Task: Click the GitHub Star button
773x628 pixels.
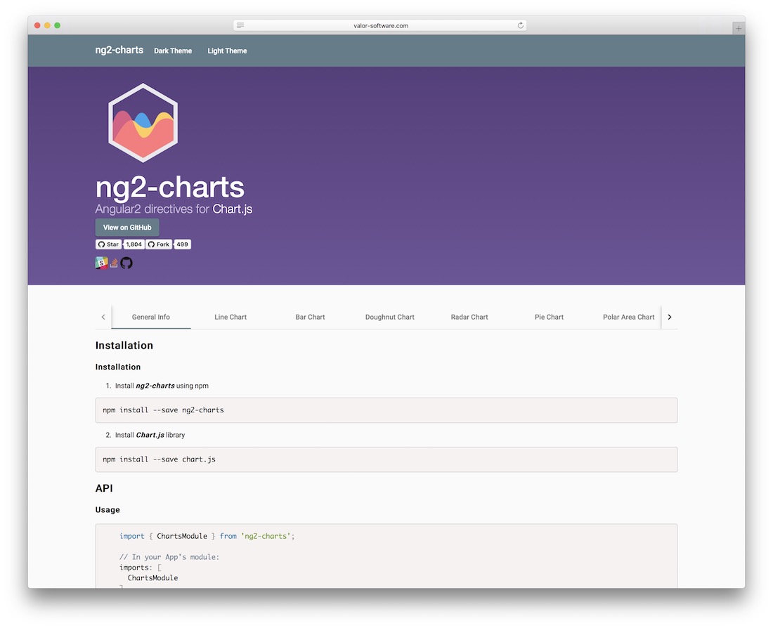Action: (108, 244)
